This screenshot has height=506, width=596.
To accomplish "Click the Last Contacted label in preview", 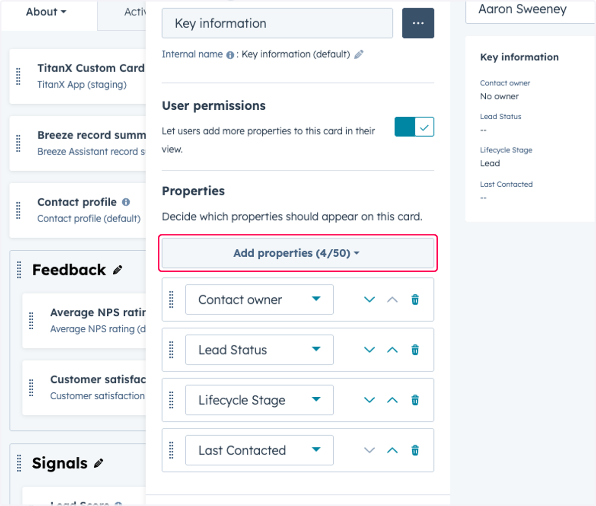I will pyautogui.click(x=506, y=184).
